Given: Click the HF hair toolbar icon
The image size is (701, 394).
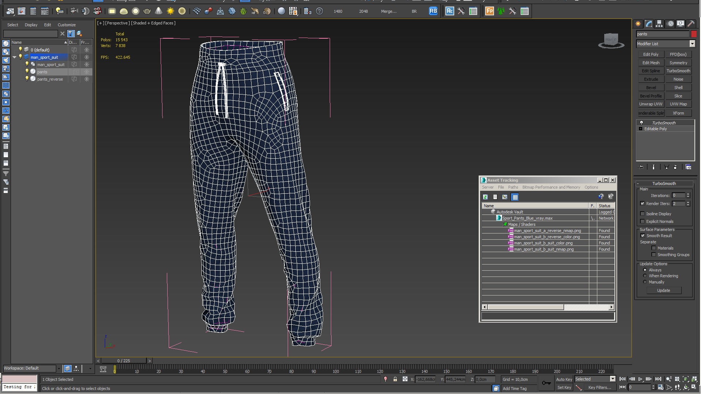Looking at the screenshot, I should click(255, 11).
